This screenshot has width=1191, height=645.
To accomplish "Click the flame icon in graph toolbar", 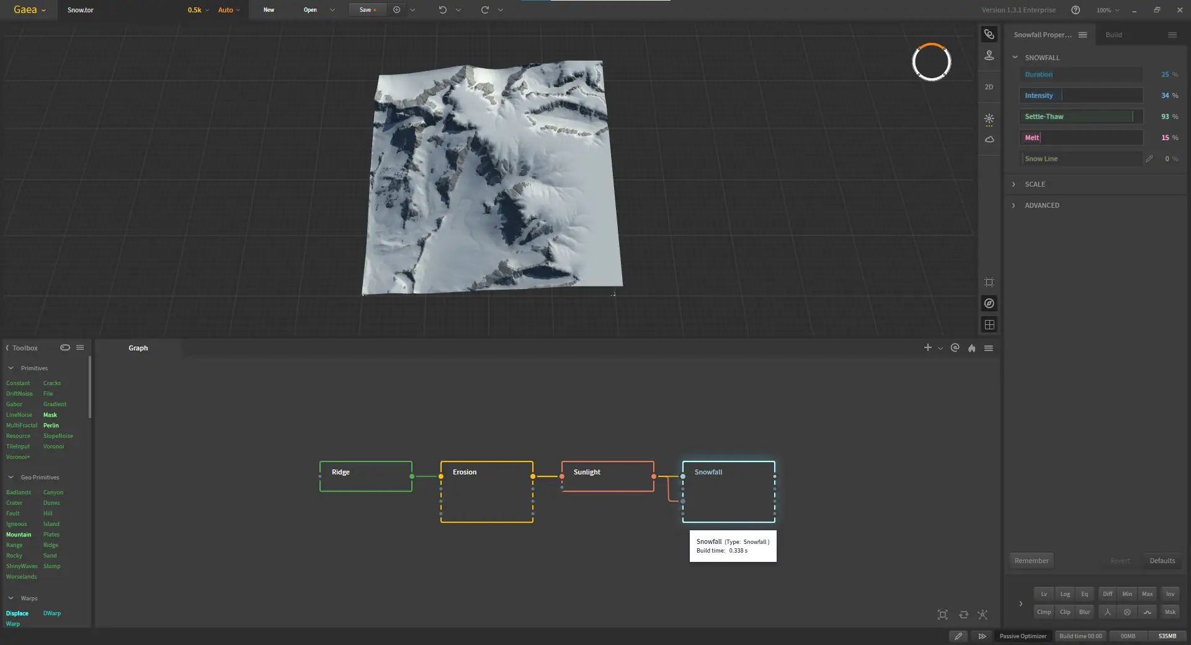I will [971, 348].
